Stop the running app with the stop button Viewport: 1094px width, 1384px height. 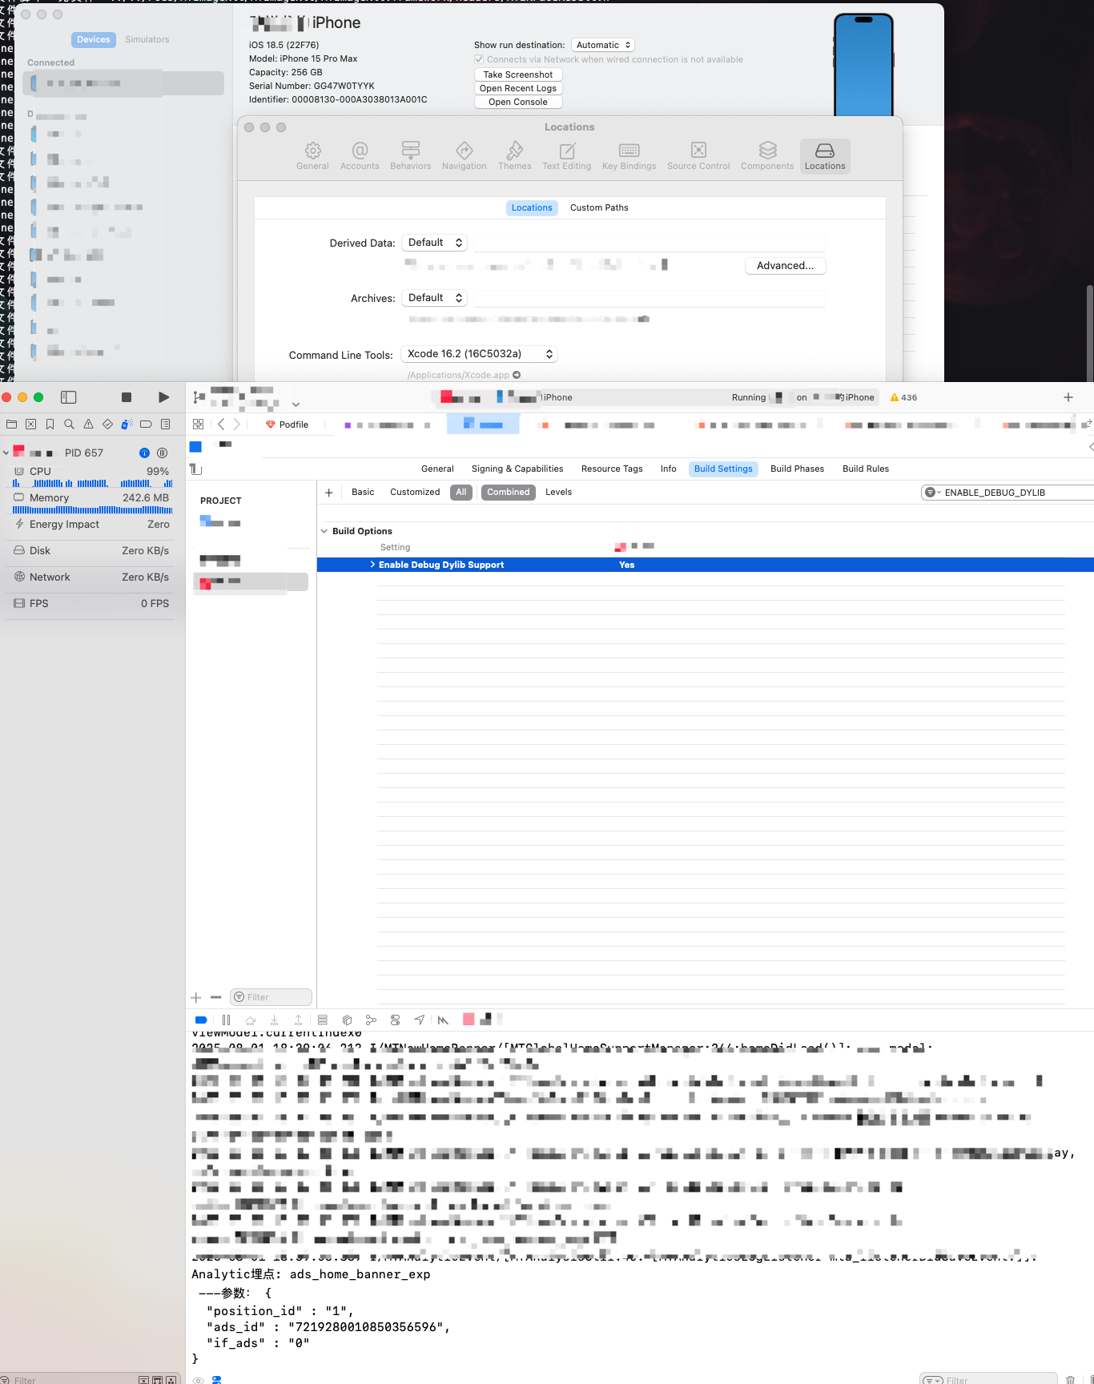[126, 397]
